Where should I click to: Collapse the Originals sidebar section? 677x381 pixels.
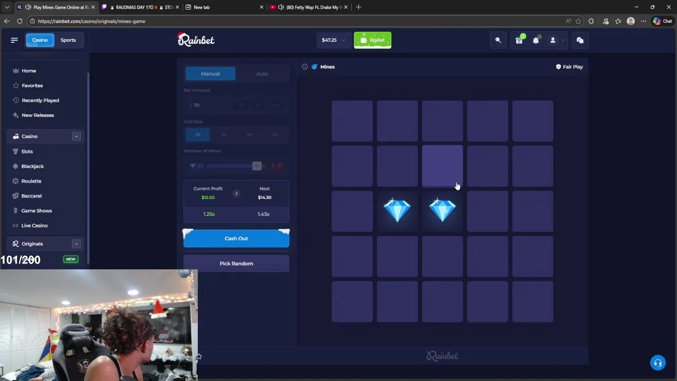(76, 244)
